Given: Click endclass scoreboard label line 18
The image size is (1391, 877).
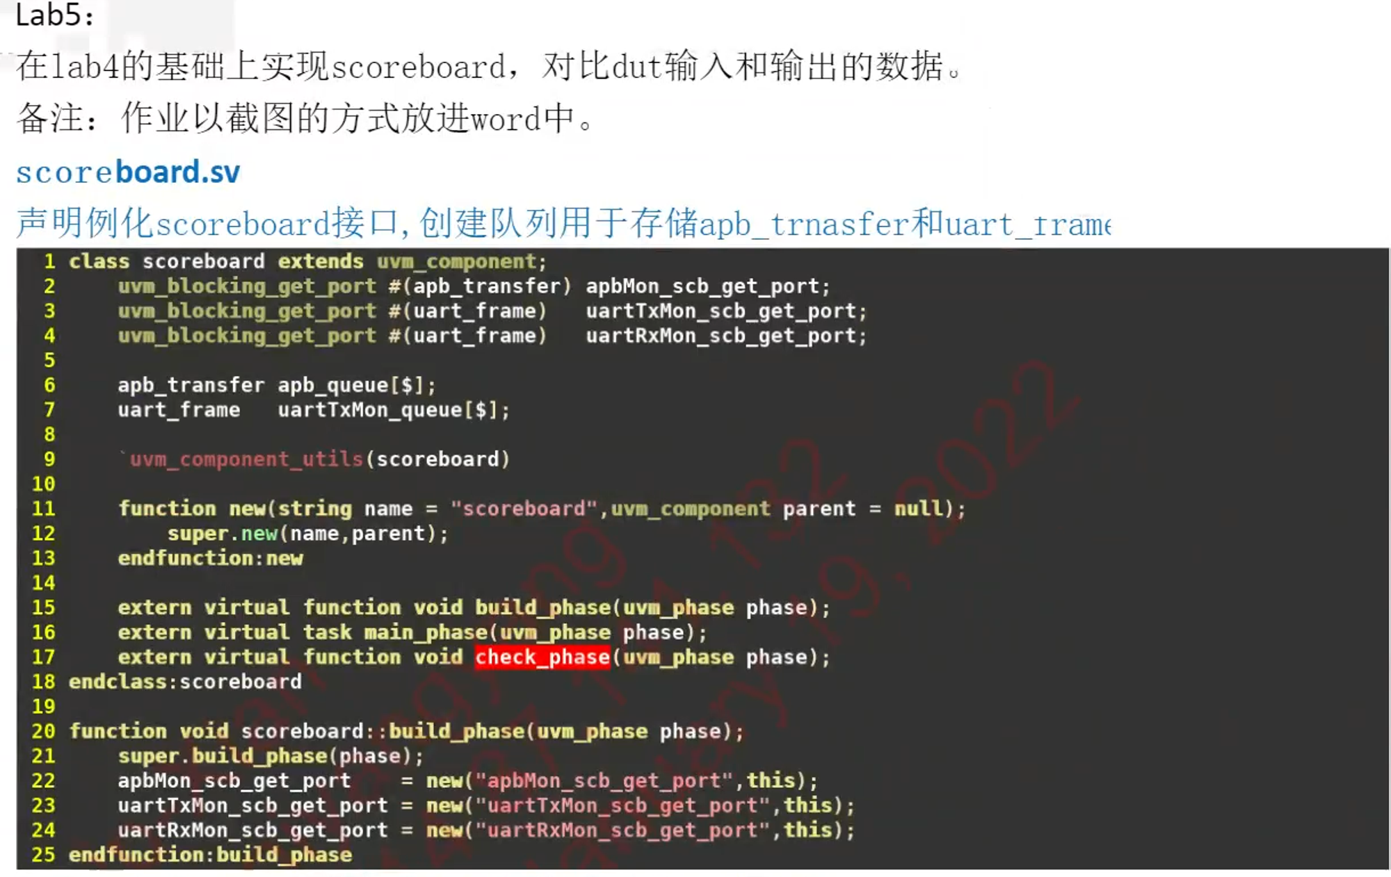Looking at the screenshot, I should pos(185,681).
